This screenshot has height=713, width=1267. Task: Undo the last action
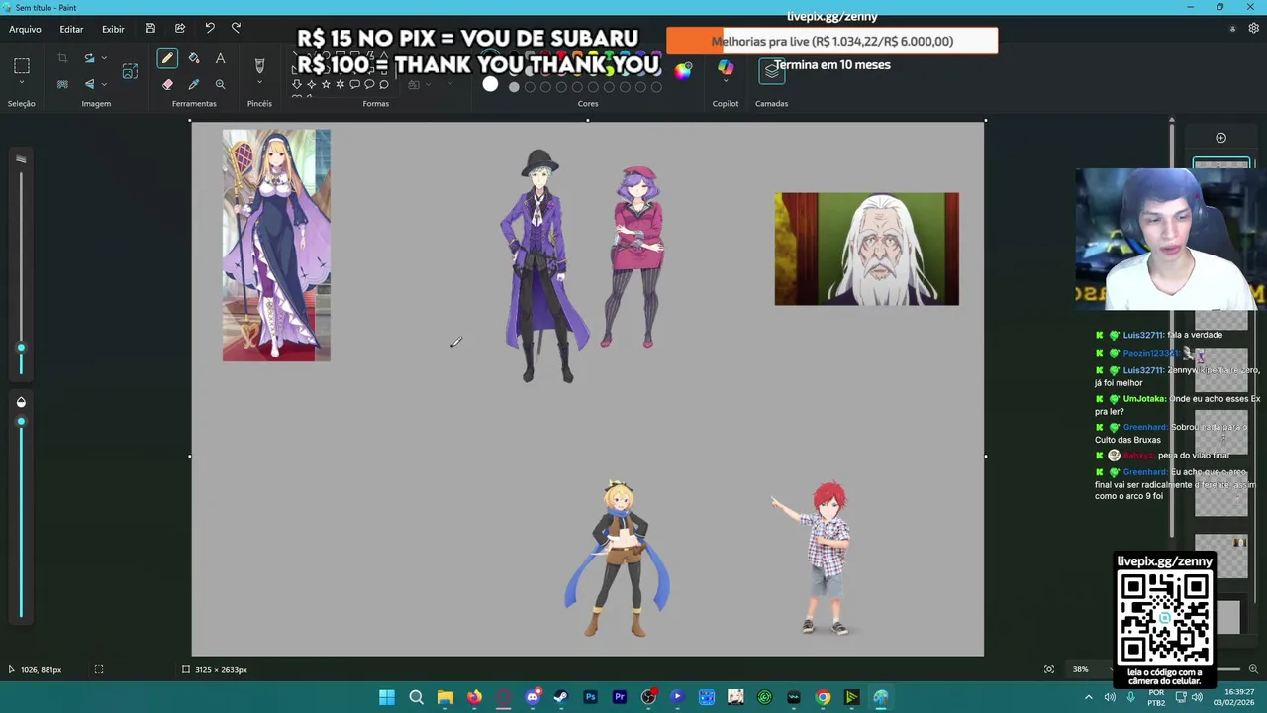pos(210,29)
